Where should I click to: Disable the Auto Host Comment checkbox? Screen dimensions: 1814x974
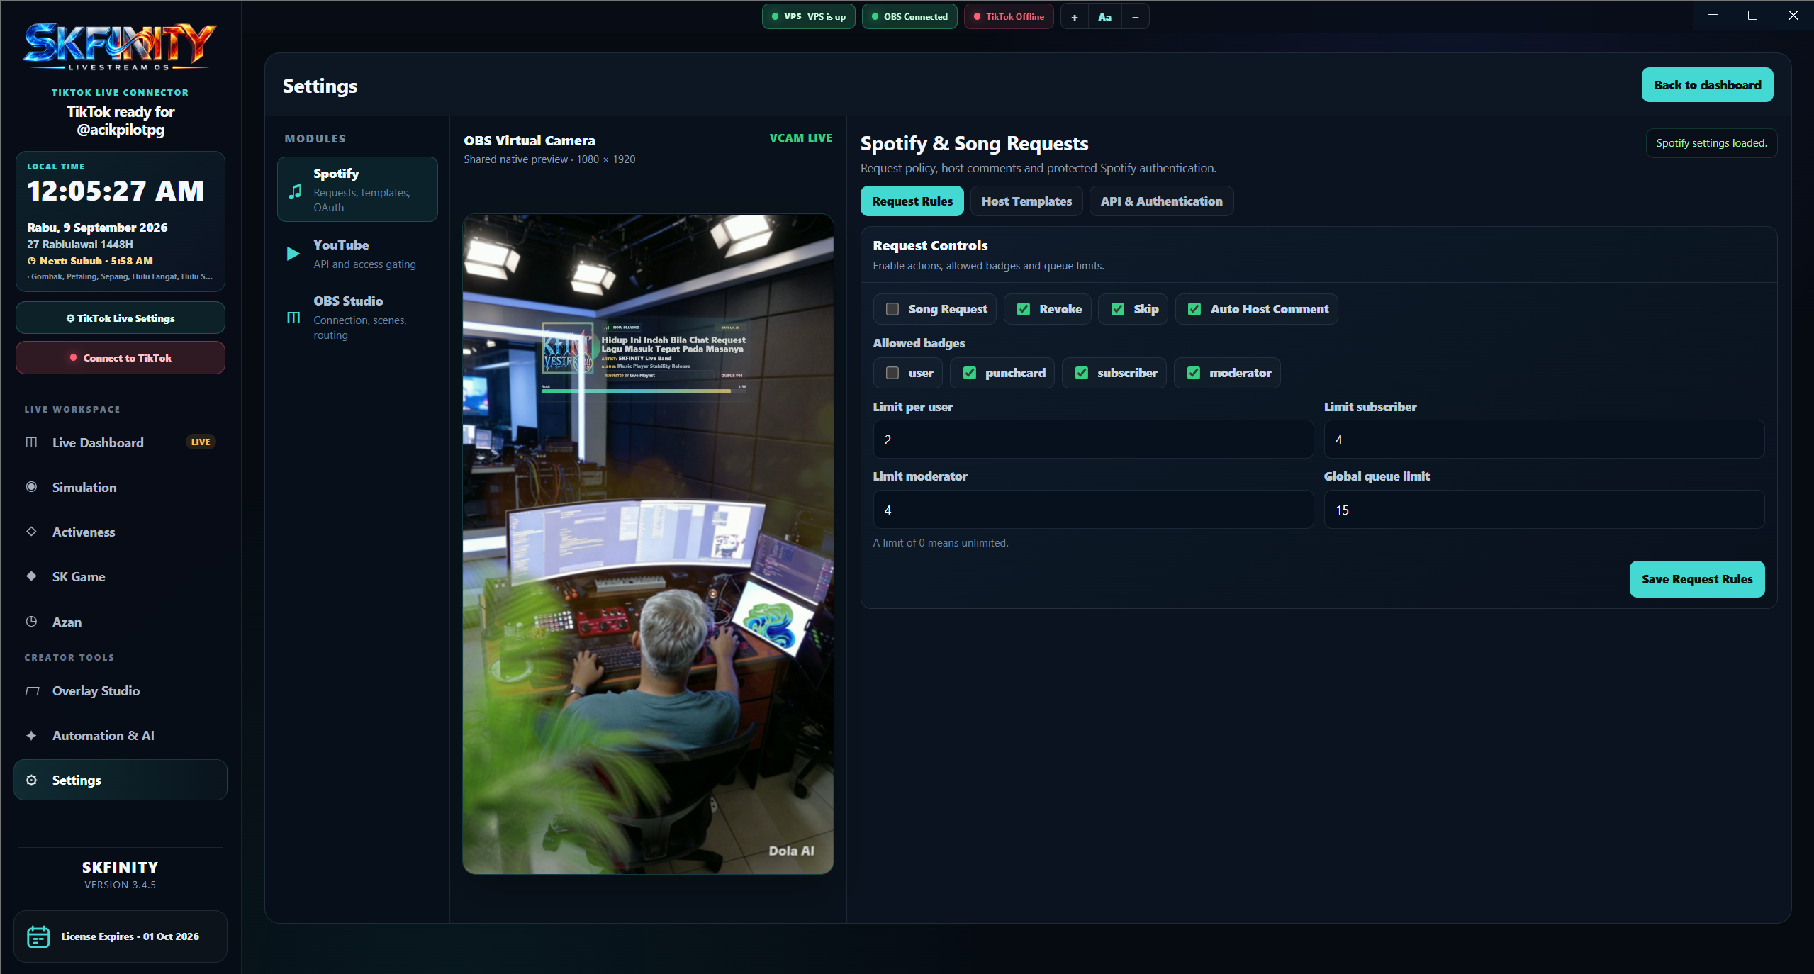pos(1194,309)
